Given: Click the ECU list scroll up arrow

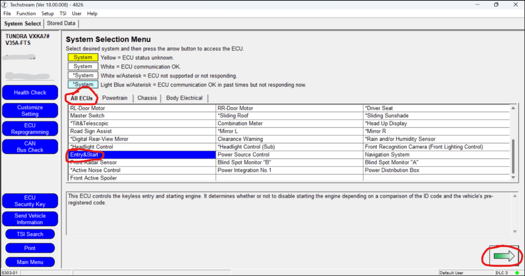Looking at the screenshot, I should [513, 108].
